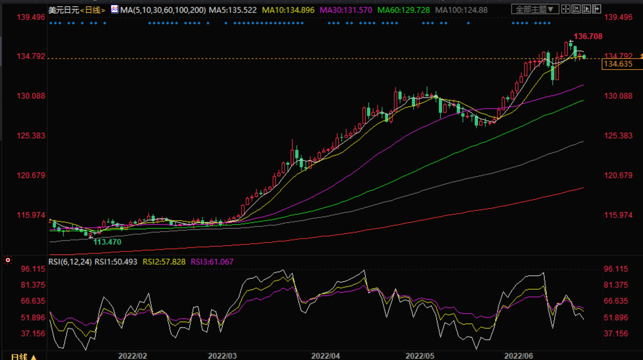643x360 pixels.
Task: Click the jump-to-start chart icon
Action: 576,9
